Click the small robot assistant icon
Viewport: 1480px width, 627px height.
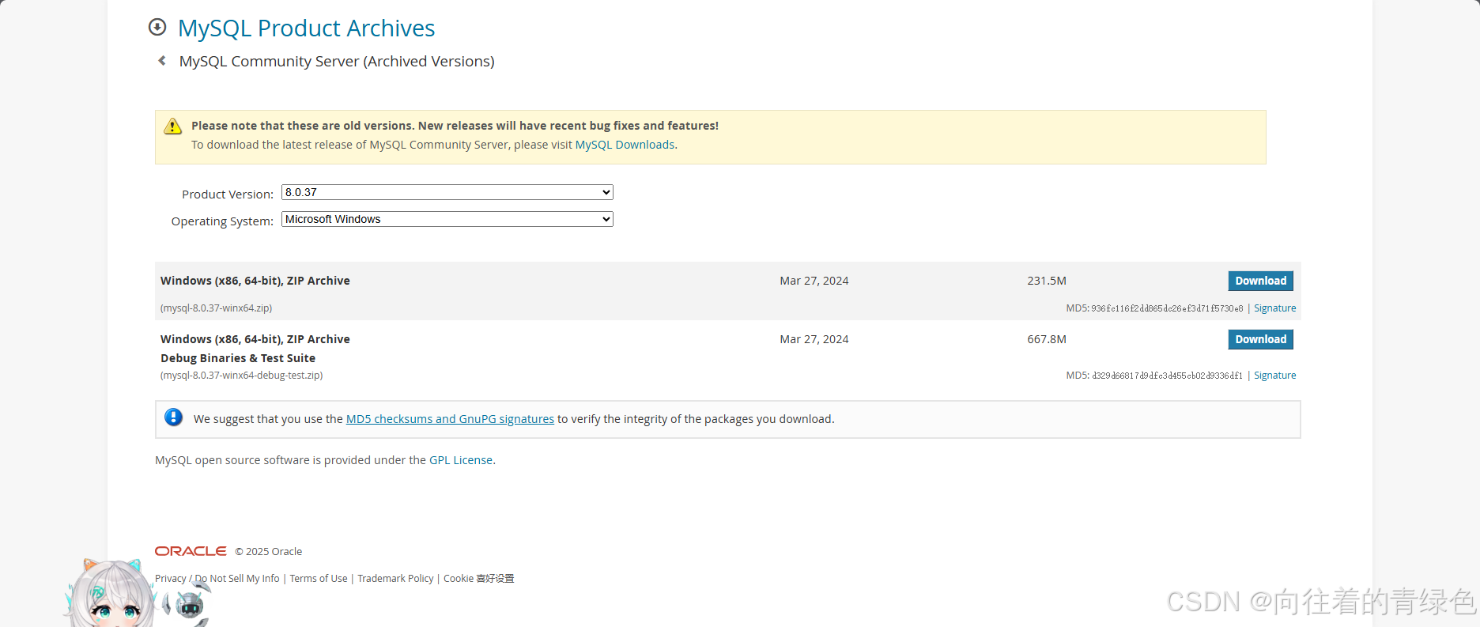point(190,605)
